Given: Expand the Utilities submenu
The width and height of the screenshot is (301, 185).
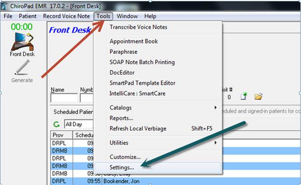Looking at the screenshot, I should pos(158,143).
